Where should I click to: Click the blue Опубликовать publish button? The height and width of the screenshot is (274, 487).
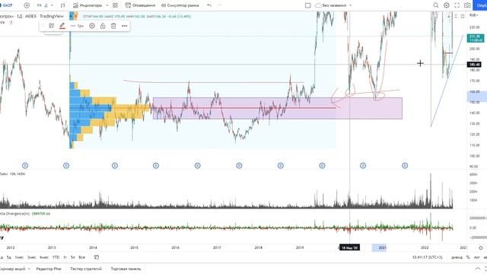(480, 5)
